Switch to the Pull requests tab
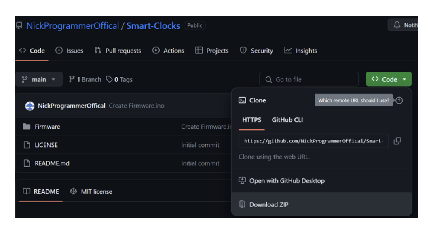This screenshot has width=431, height=229. (x=118, y=51)
